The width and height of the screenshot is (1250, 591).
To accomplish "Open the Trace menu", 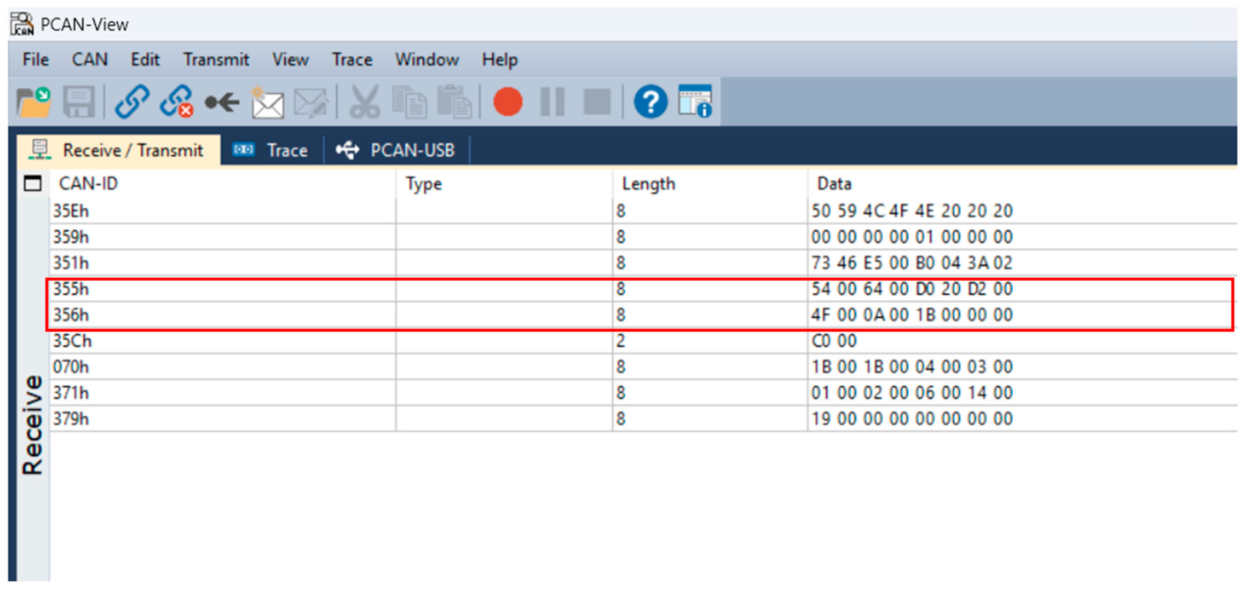I will tap(352, 60).
